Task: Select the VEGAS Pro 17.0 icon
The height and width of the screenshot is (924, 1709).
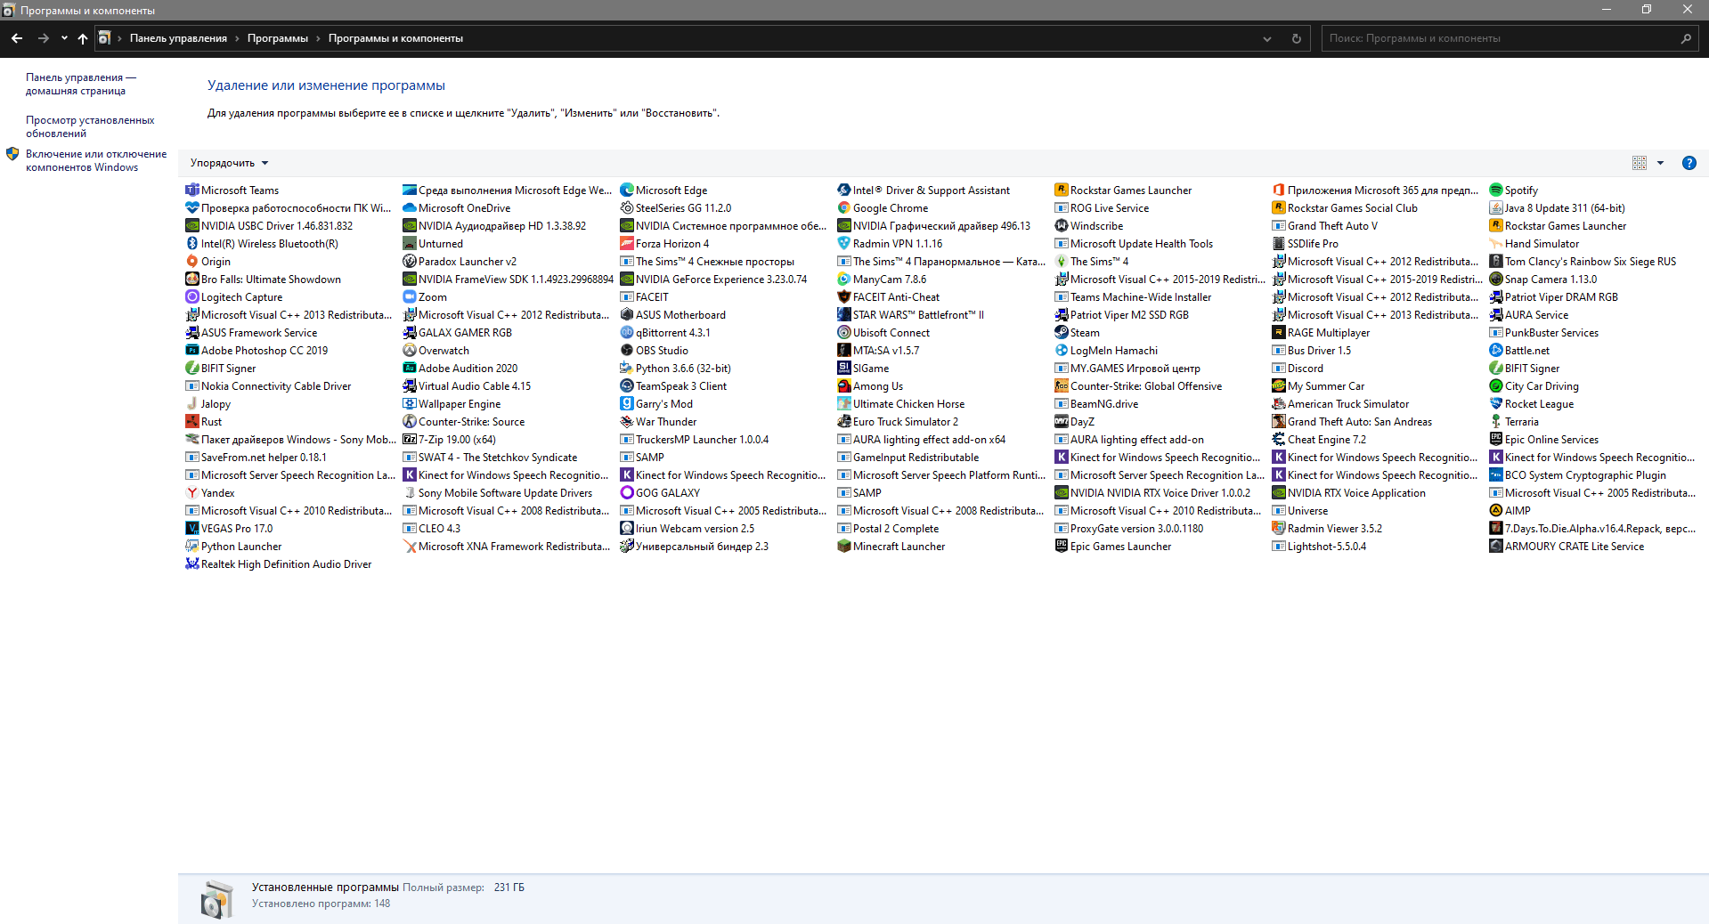Action: (x=192, y=528)
